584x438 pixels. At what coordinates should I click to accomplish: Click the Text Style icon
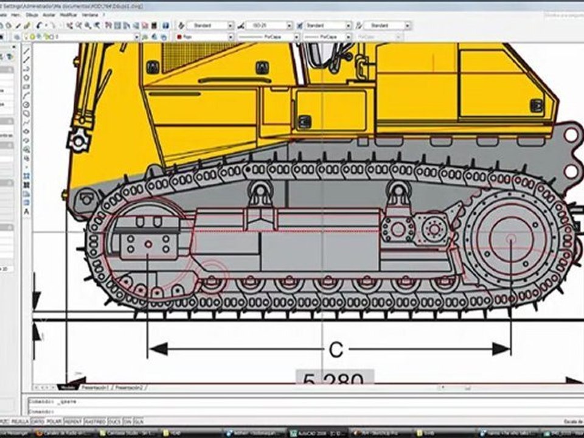181,26
